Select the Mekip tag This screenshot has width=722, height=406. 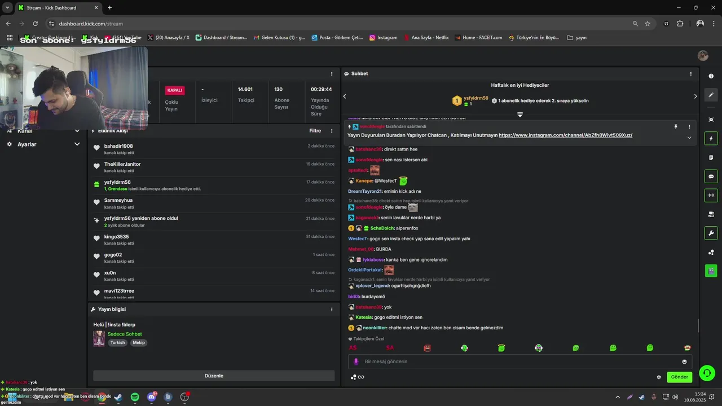coord(139,343)
